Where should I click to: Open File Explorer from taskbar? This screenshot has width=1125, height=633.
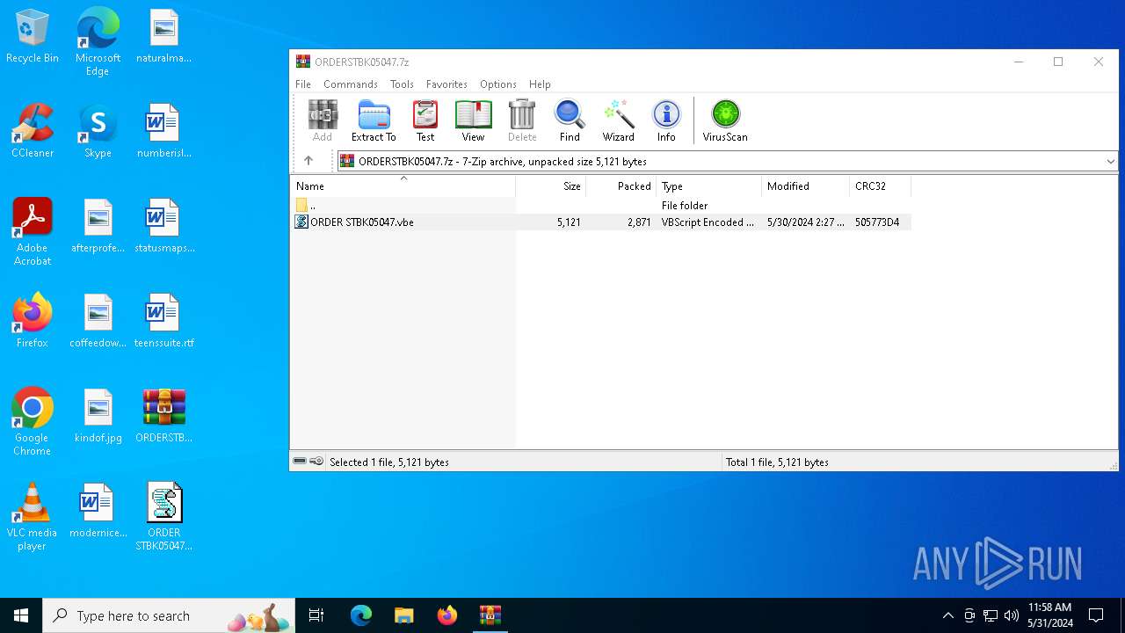403,615
